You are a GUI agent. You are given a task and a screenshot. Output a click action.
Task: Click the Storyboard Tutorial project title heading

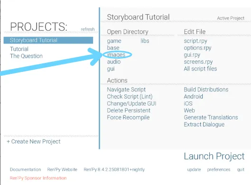pyautogui.click(x=138, y=17)
